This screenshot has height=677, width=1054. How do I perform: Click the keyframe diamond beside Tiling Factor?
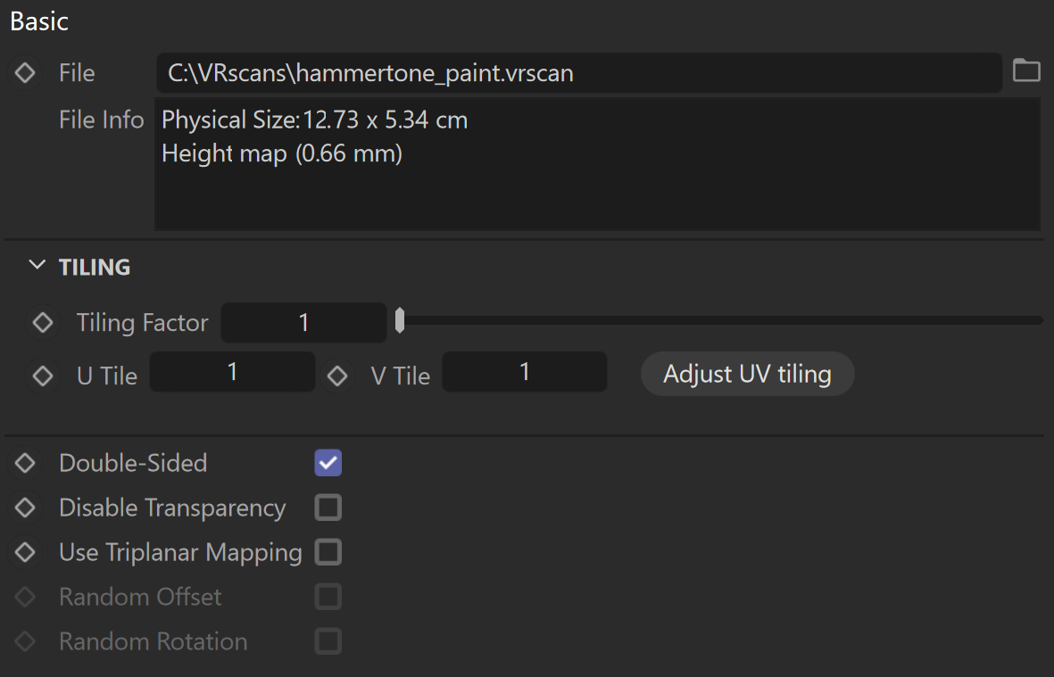(43, 322)
